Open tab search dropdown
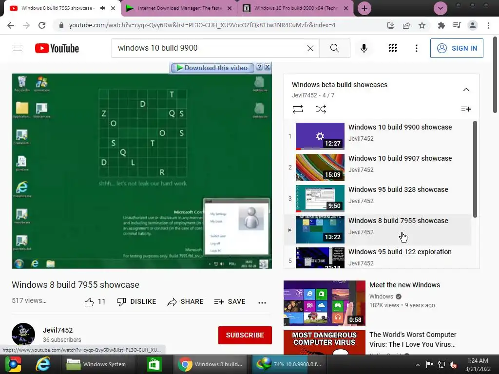This screenshot has width=499, height=374. coord(441,8)
